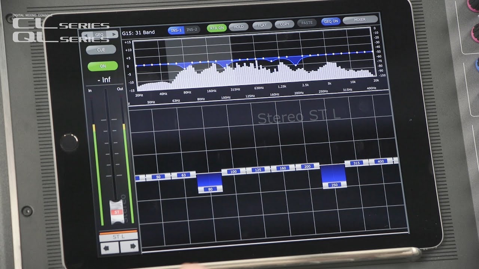The image size is (479, 269).
Task: Disable the RTA ON analyzer
Action: (x=217, y=28)
